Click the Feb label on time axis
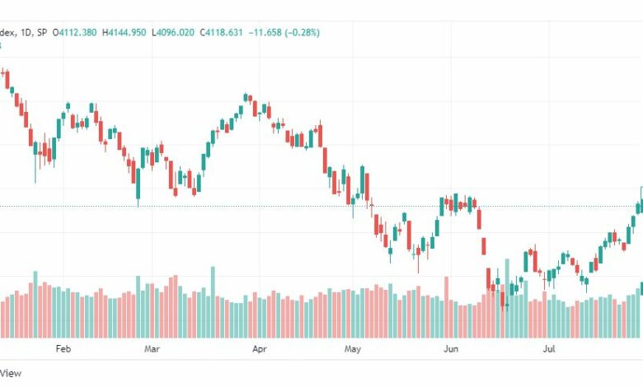Image resolution: width=643 pixels, height=387 pixels. pyautogui.click(x=63, y=349)
